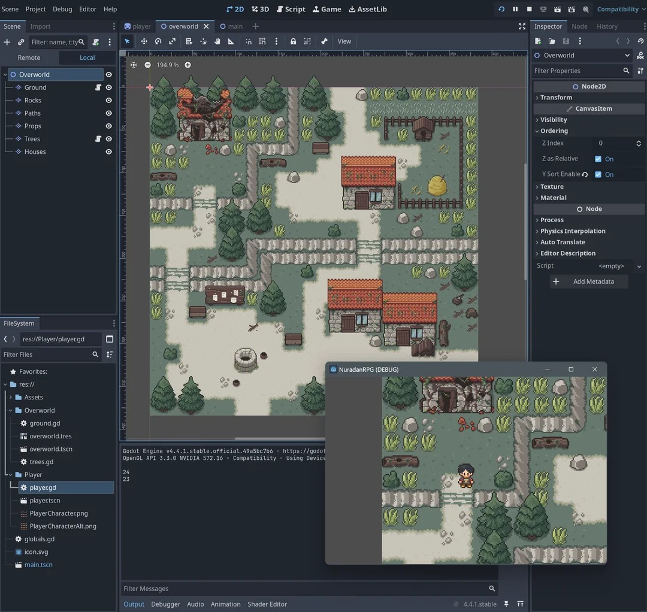The height and width of the screenshot is (612, 647).
Task: Expand the Assets folder
Action: pyautogui.click(x=11, y=397)
